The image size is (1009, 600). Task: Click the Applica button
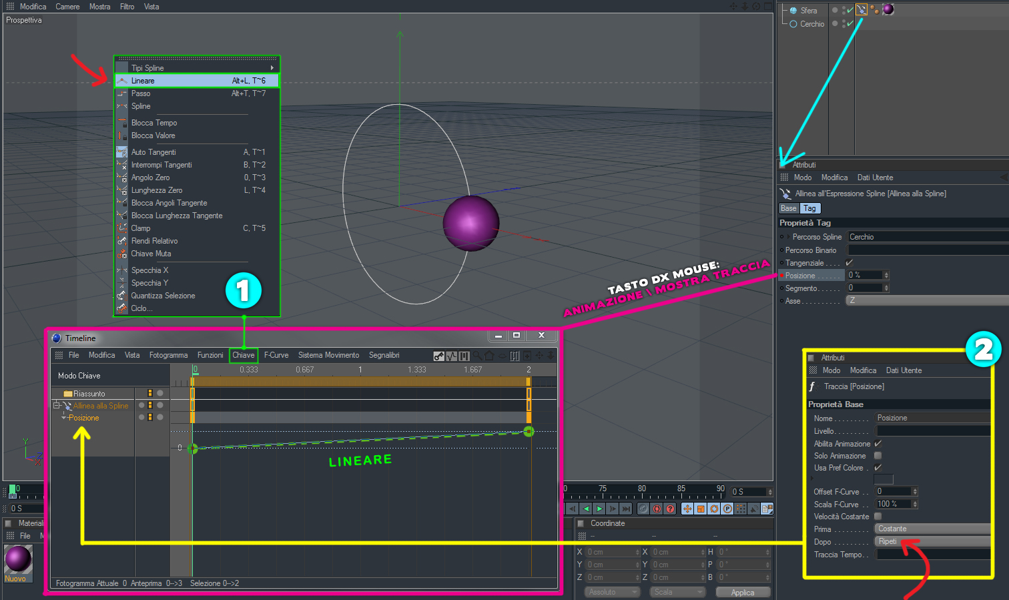(743, 593)
